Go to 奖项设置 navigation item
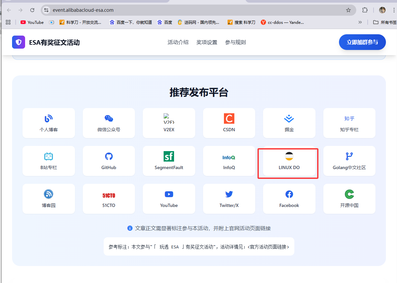 click(207, 42)
